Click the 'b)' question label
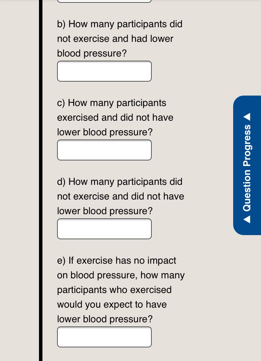Viewport: 261px width, 361px height. pos(61,24)
